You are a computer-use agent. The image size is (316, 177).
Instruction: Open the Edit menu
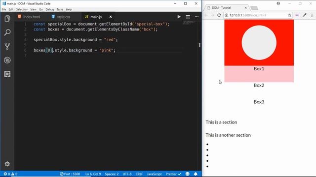[11, 9]
